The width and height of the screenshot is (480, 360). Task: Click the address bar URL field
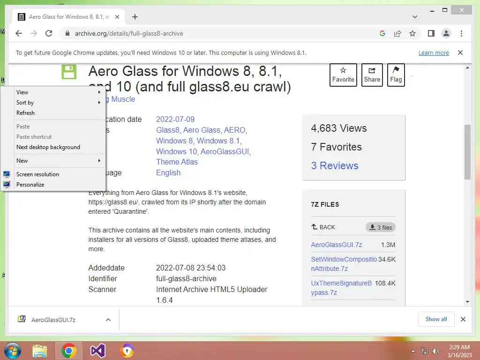[x=129, y=33]
